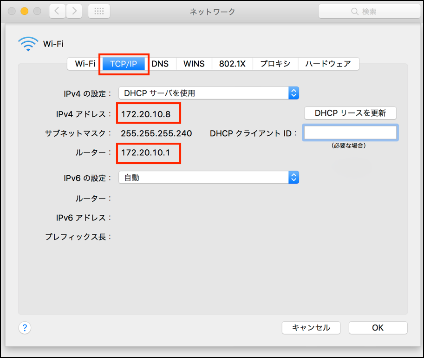
Task: Click the blue Wi-Fi signal icon
Action: pos(28,44)
